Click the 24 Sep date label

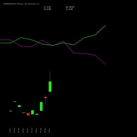[32, 130]
